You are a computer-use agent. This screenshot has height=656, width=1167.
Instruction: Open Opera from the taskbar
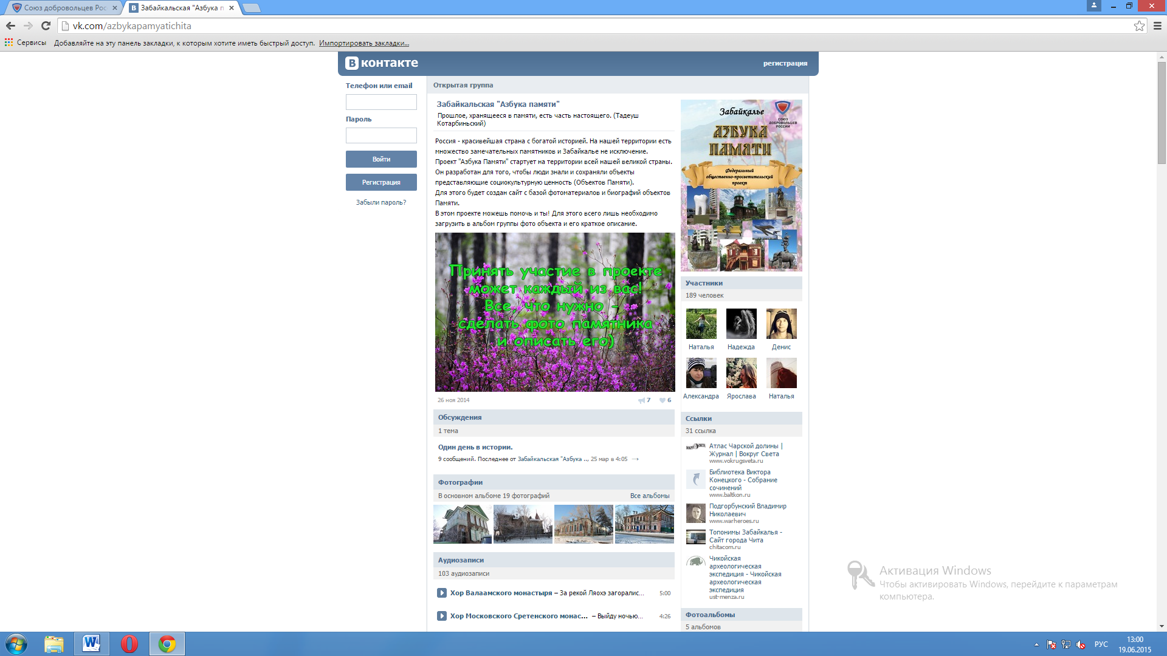tap(129, 644)
